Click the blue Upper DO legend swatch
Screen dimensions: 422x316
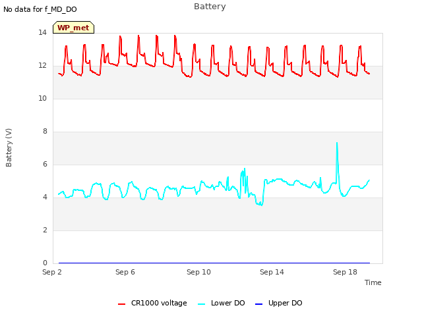tap(258, 304)
